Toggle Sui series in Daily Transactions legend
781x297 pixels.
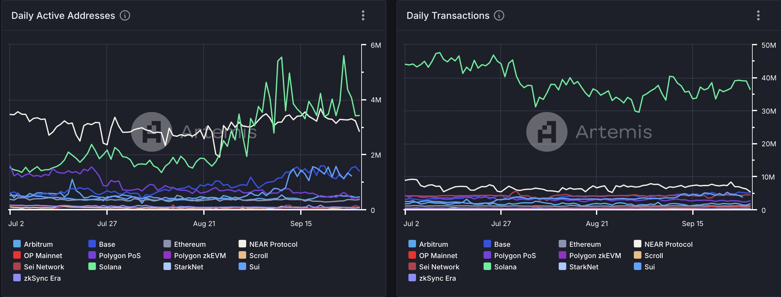pyautogui.click(x=644, y=267)
